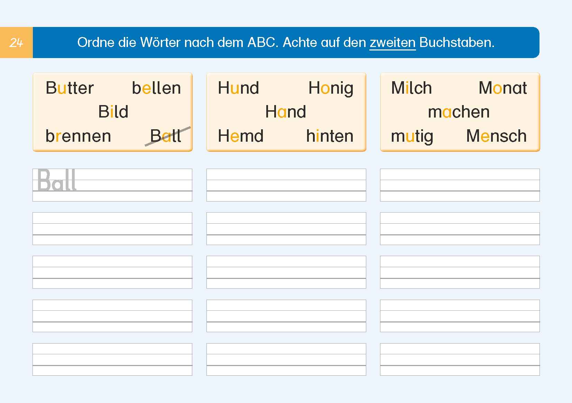This screenshot has width=572, height=403.
Task: Select the word "mutig" in the right box
Action: pos(412,136)
